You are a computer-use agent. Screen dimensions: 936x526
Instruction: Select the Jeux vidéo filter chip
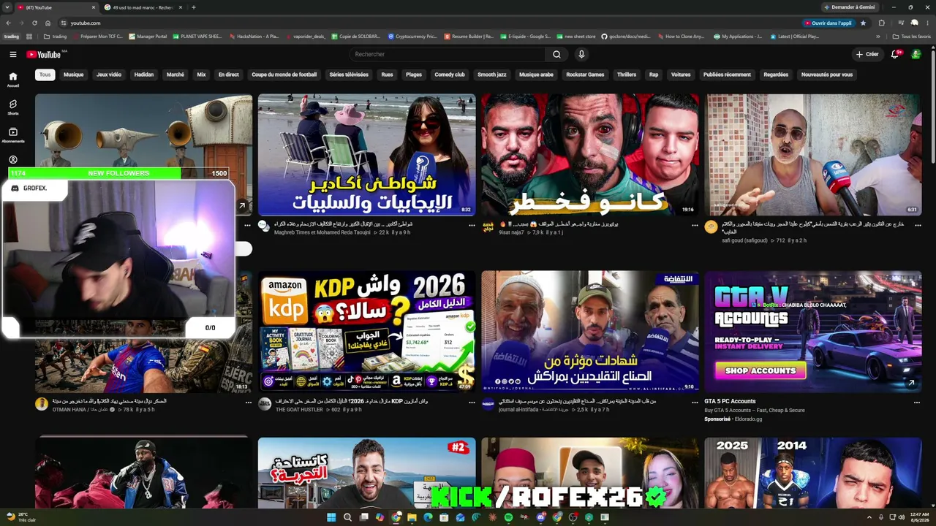click(109, 75)
